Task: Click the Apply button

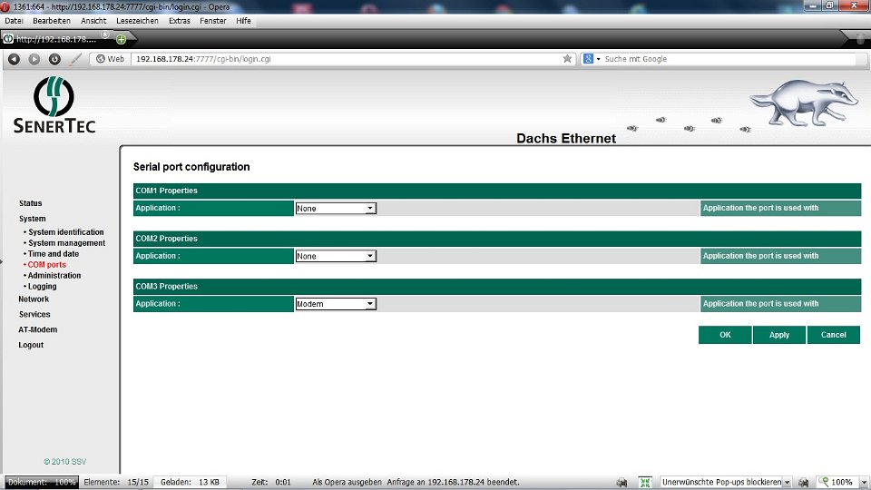Action: [x=778, y=335]
